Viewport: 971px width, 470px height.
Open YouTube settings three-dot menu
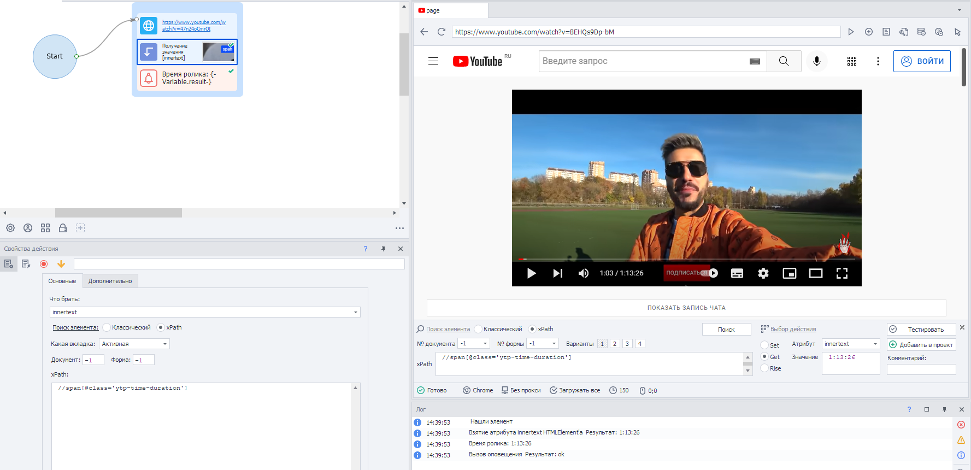(878, 61)
